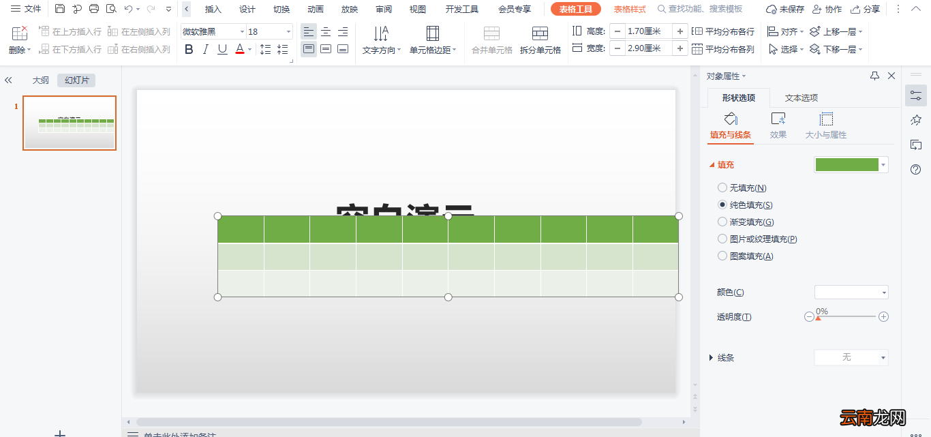Click the 平均分布各行 distribute rows icon
This screenshot has height=437, width=931.
[x=697, y=31]
